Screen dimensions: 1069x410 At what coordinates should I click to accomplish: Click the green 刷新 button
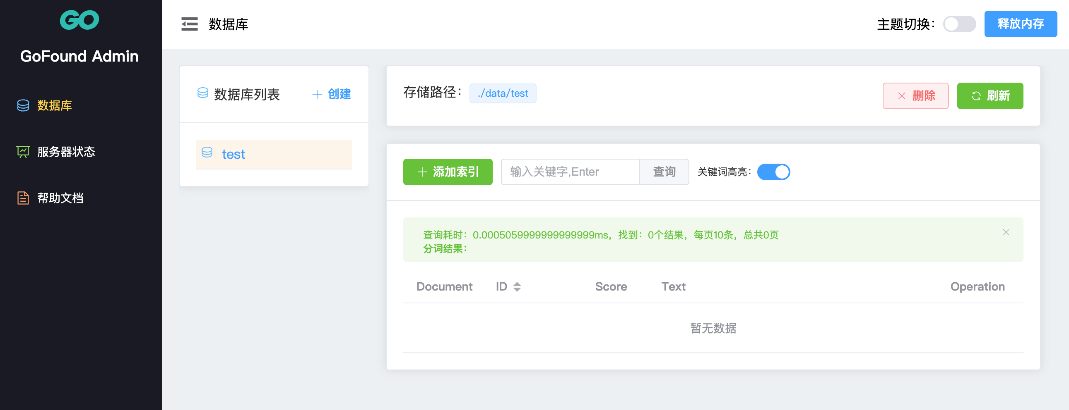click(x=990, y=95)
